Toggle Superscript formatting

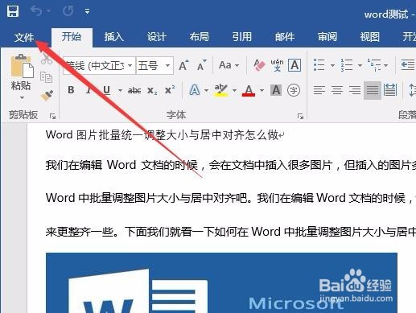tap(170, 90)
